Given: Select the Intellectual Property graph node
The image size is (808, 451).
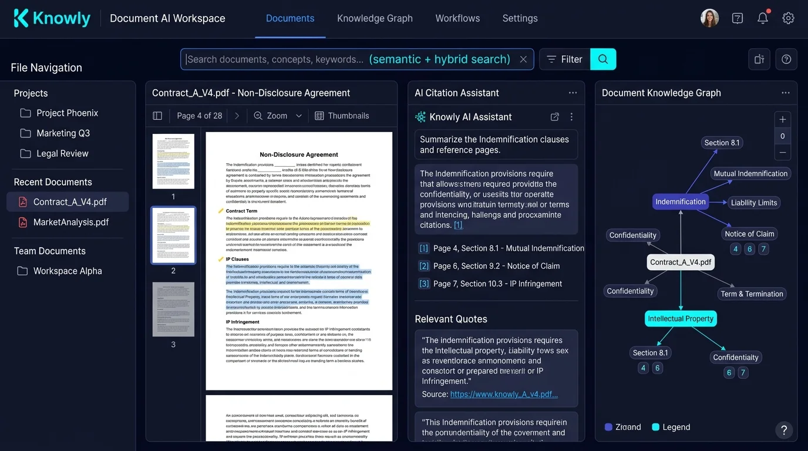Looking at the screenshot, I should 681,319.
